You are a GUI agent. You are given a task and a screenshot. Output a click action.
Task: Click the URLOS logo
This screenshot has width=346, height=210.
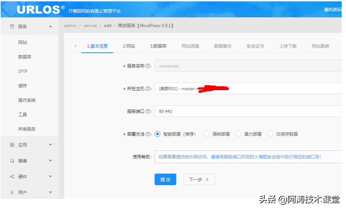(40, 9)
